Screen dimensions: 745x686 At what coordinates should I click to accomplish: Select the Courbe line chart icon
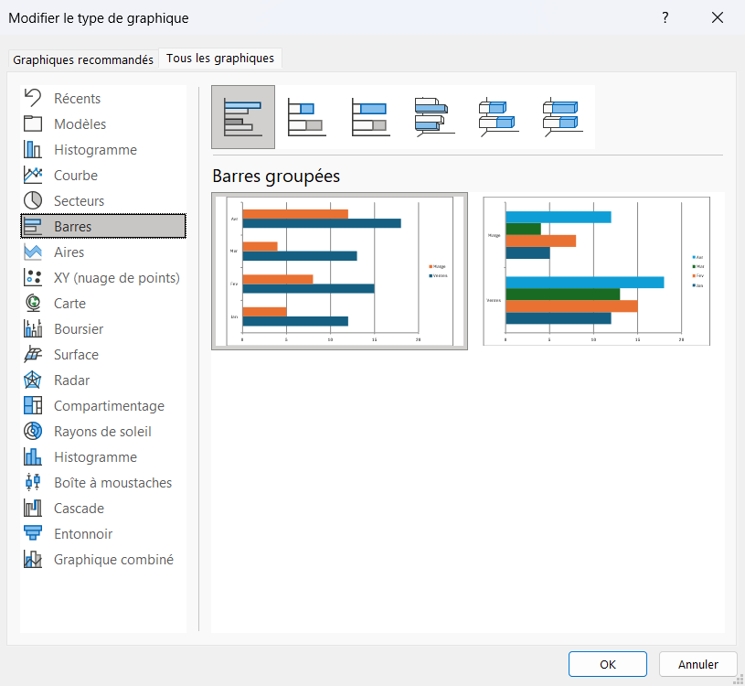[33, 175]
